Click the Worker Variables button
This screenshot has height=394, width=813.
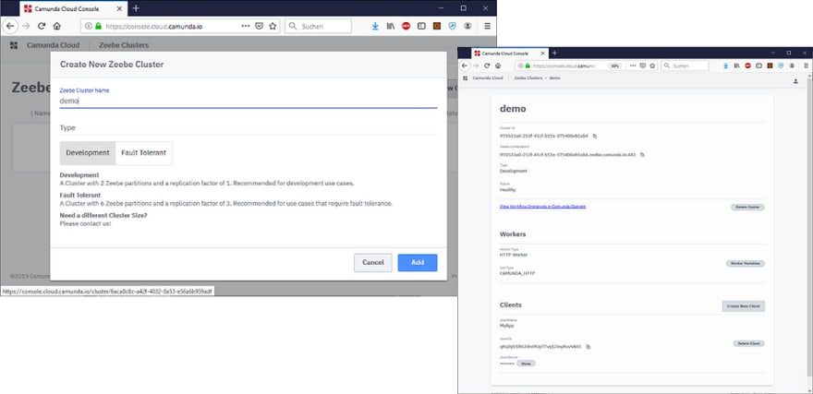[745, 264]
